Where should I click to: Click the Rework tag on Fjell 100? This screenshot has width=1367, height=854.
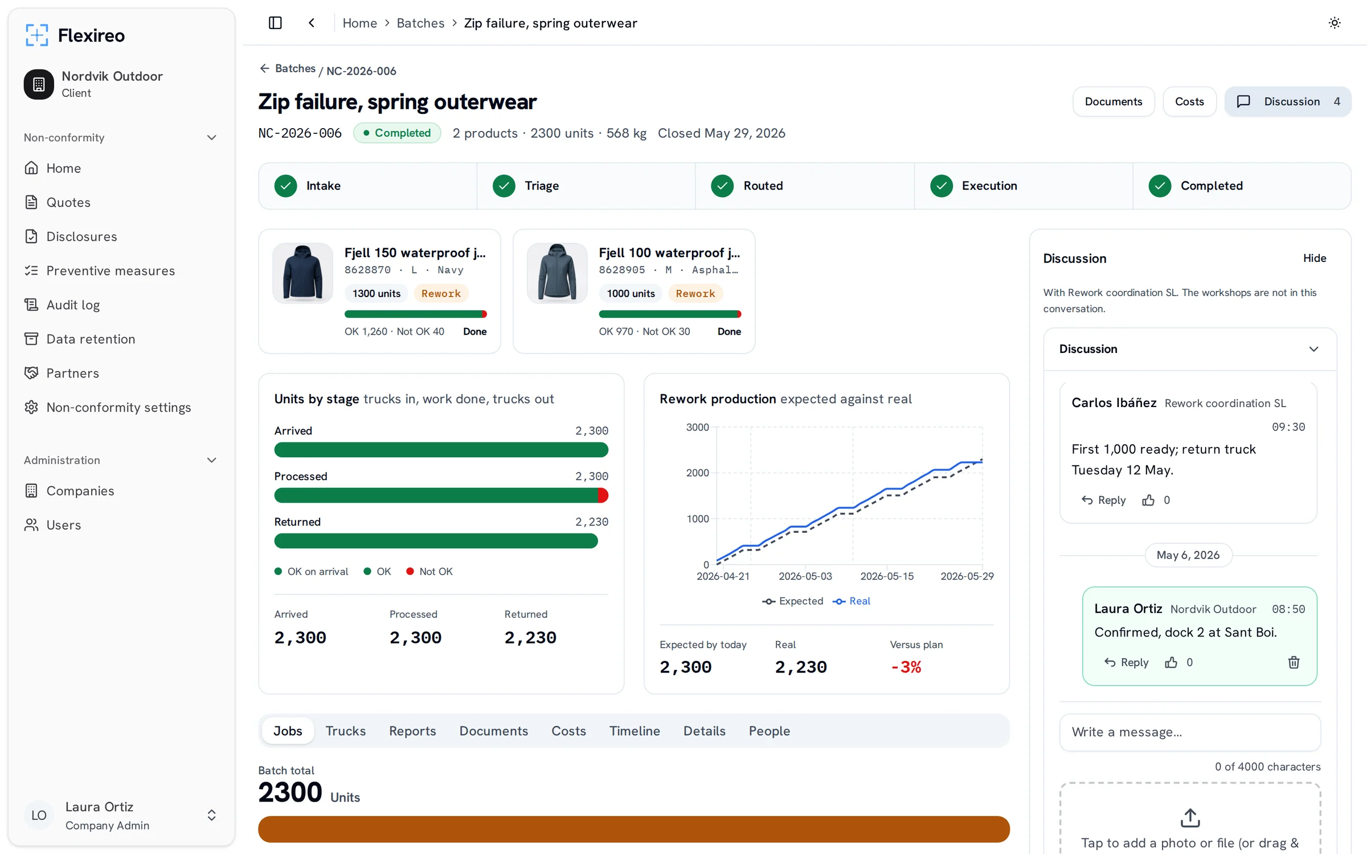695,293
